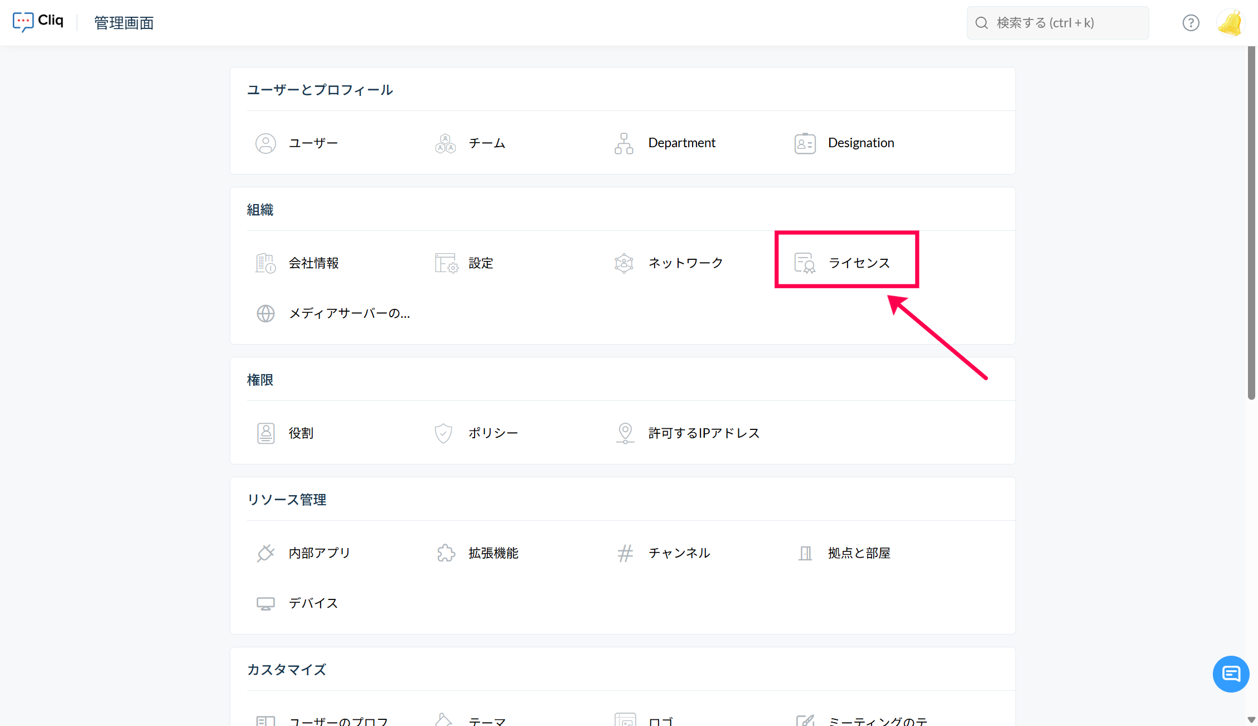Click the Designation badge icon

[x=805, y=143]
